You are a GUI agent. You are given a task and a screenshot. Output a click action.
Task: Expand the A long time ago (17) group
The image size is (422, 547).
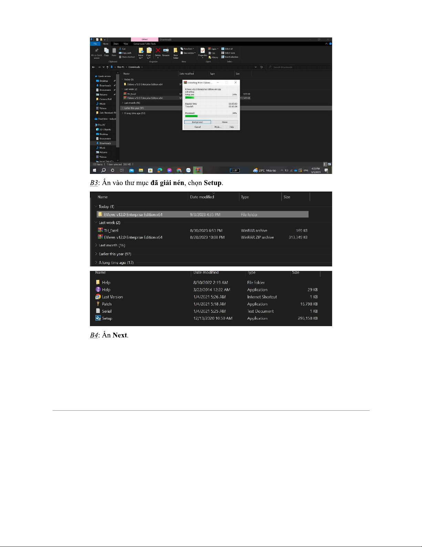(x=96, y=263)
